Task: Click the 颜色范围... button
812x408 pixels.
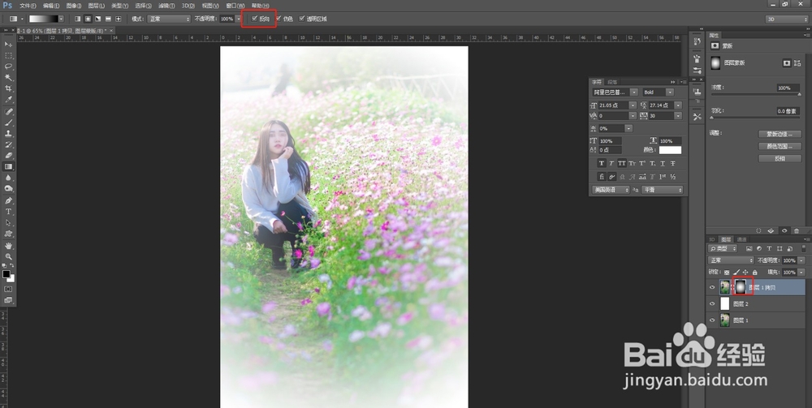Action: tap(780, 146)
